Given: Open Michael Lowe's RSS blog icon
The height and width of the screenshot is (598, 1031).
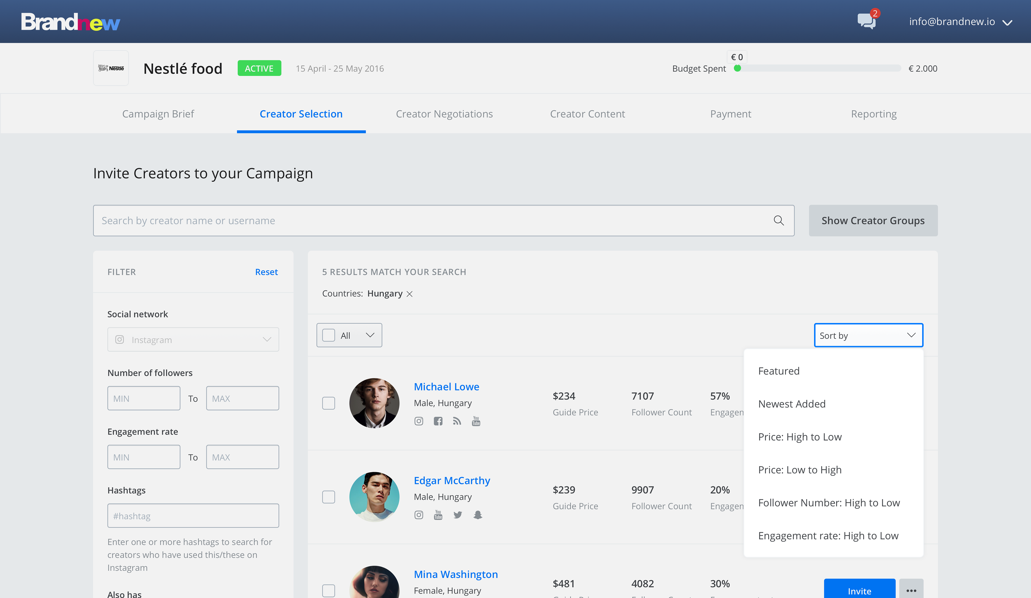Looking at the screenshot, I should click(x=457, y=421).
